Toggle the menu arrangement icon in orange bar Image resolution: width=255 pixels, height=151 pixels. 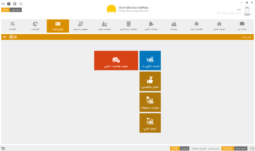point(5,37)
